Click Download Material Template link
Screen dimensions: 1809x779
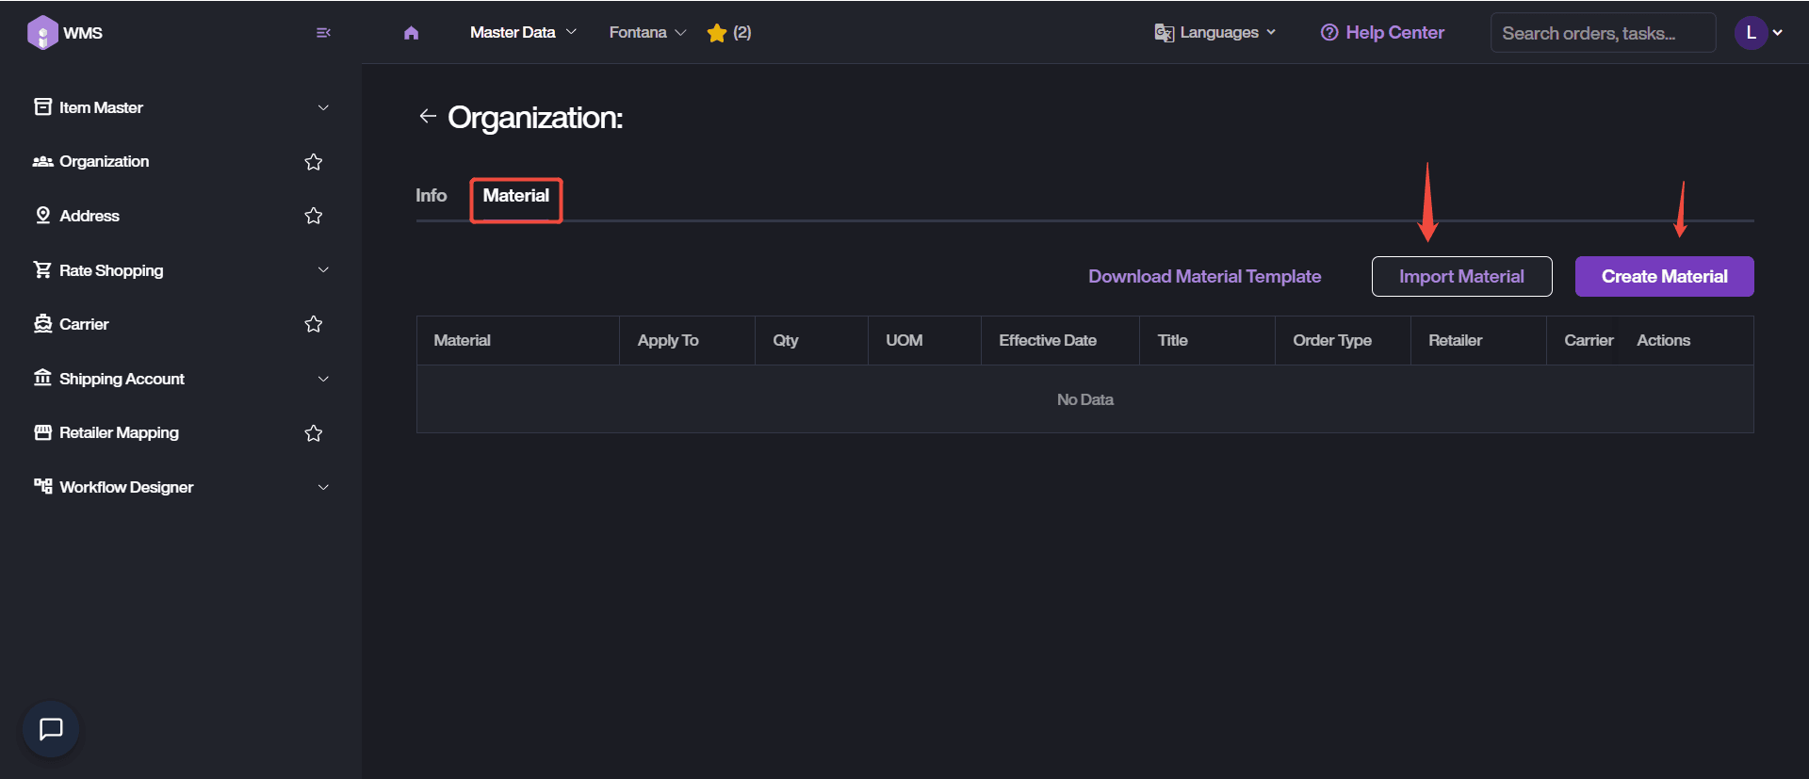point(1204,277)
